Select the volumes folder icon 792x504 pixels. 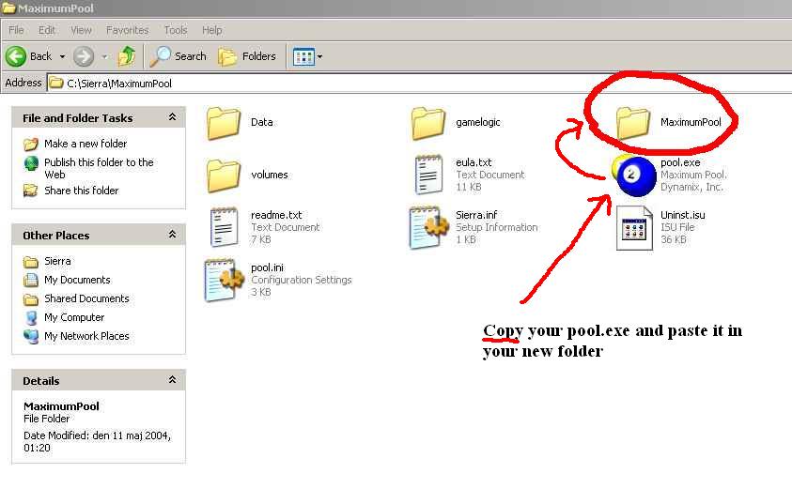click(224, 176)
